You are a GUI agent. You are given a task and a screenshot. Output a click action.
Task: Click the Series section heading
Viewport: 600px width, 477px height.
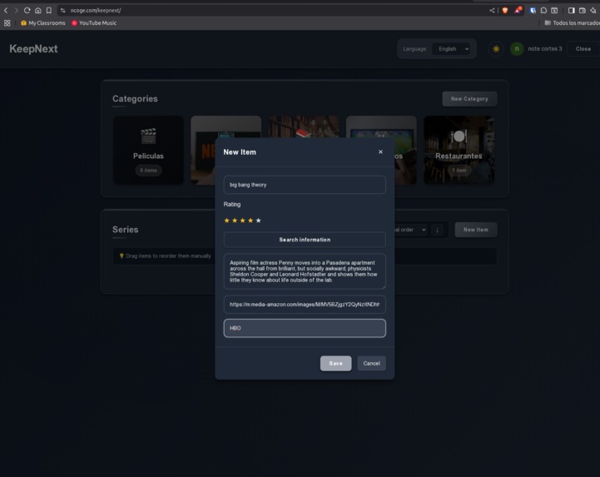(x=125, y=229)
